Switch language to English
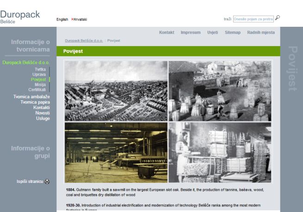This screenshot has height=212, width=303. 62,19
